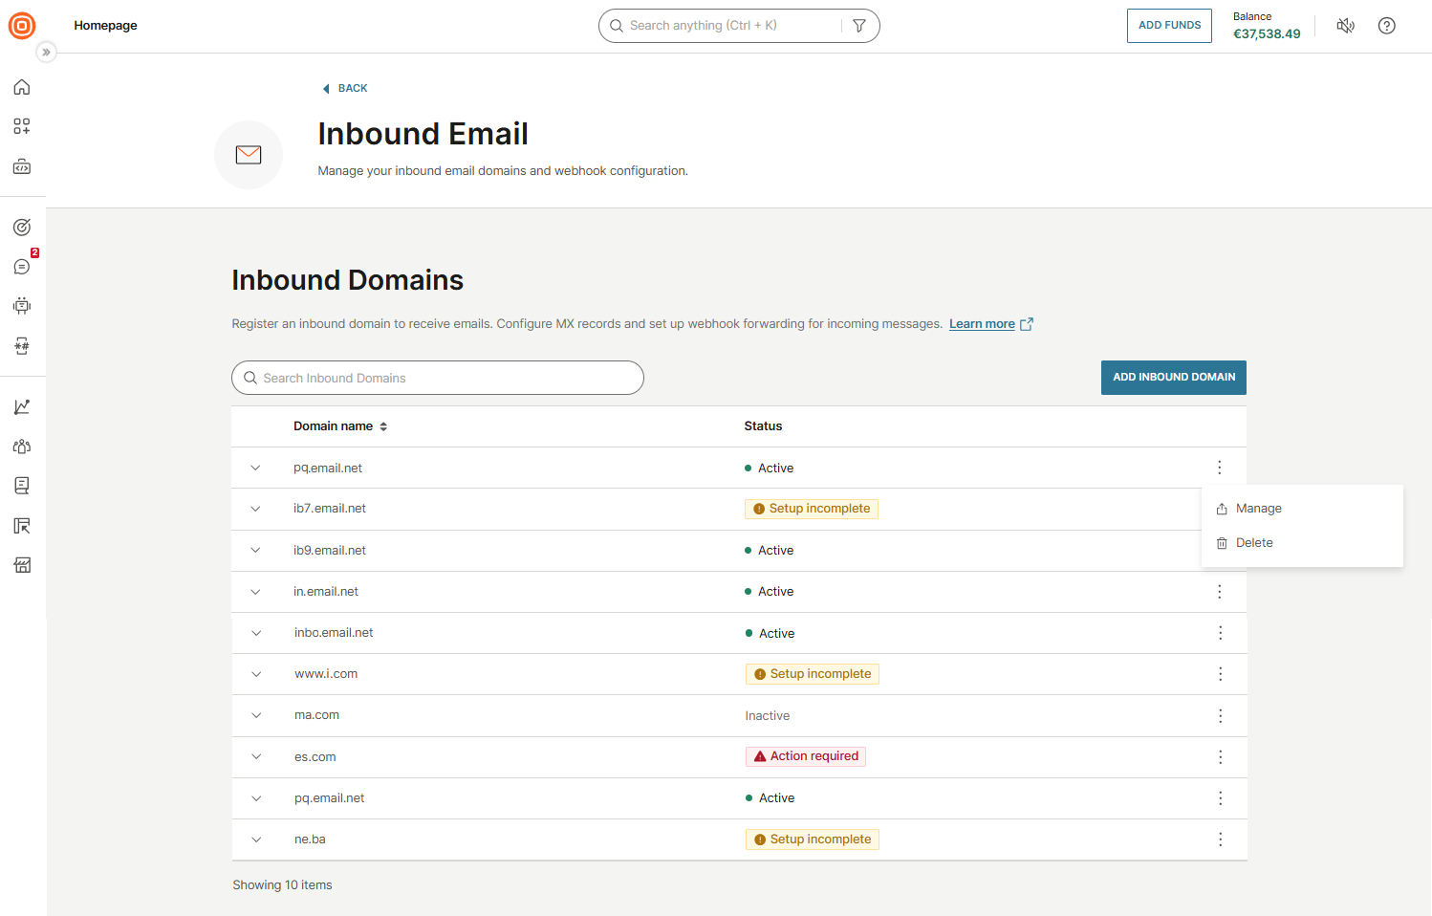Click the Search Inbound Domains field
The height and width of the screenshot is (916, 1432).
click(x=437, y=378)
